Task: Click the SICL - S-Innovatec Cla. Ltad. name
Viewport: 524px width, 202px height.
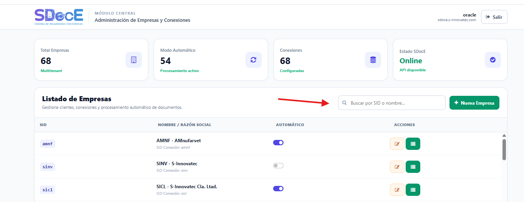Action: point(187,187)
